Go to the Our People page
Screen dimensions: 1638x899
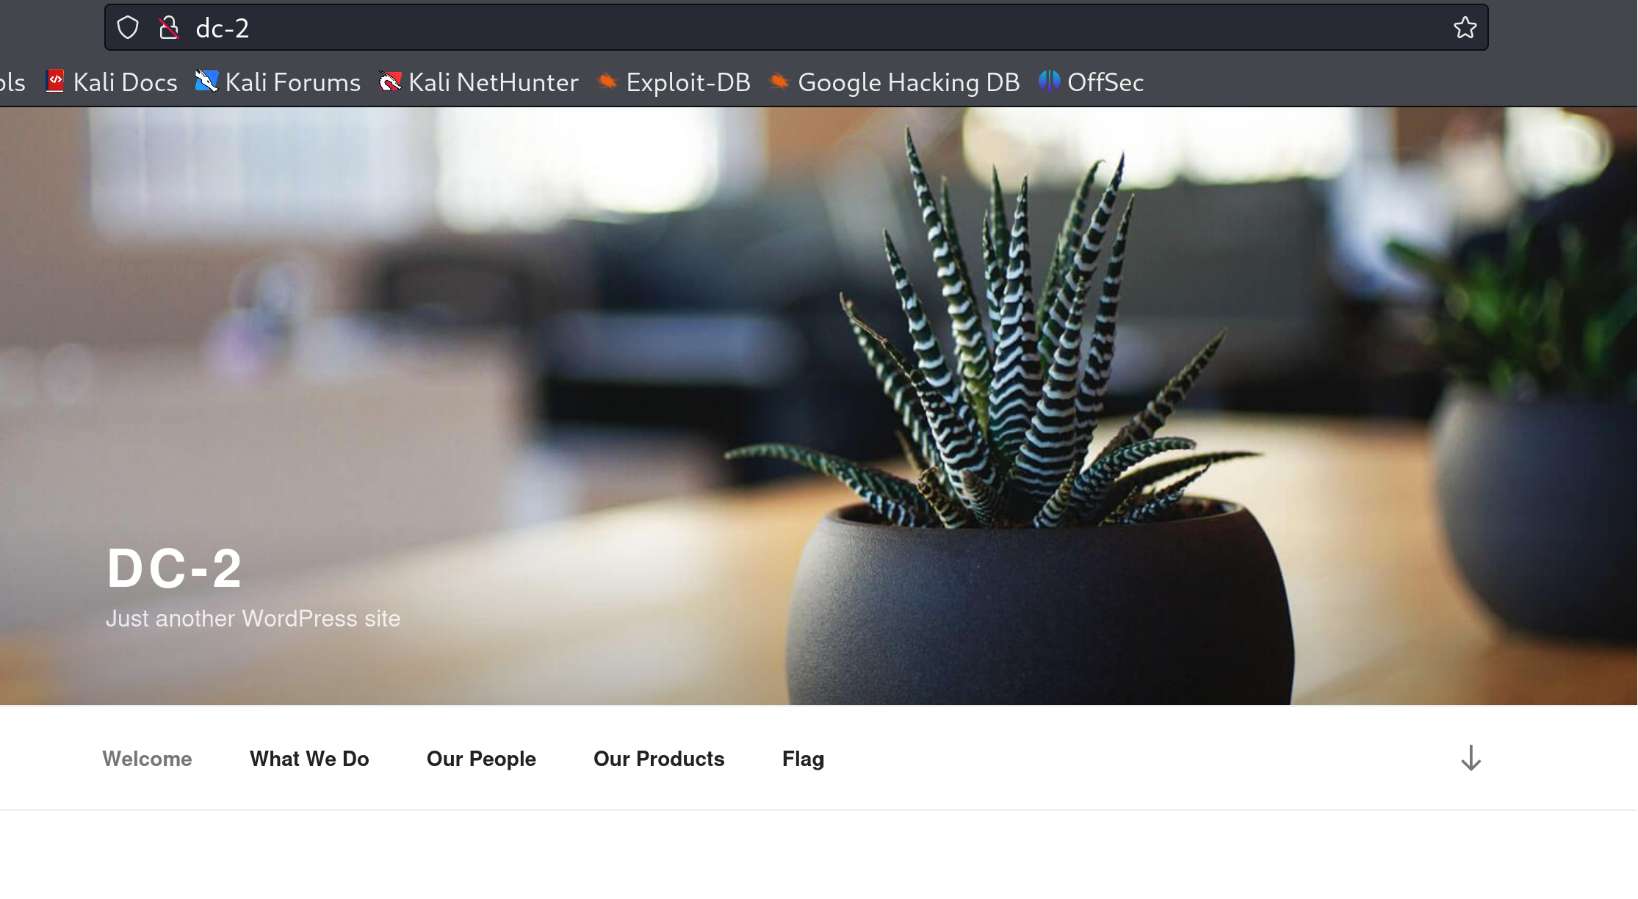click(x=481, y=759)
